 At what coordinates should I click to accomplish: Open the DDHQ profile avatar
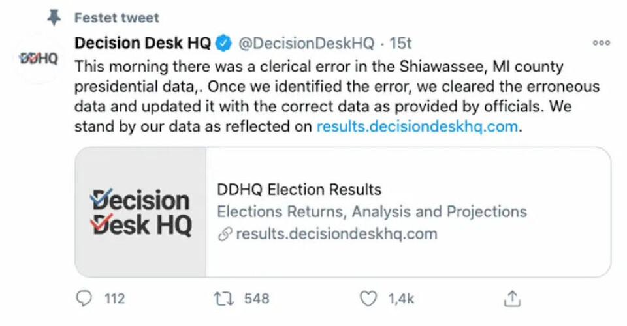click(x=38, y=59)
